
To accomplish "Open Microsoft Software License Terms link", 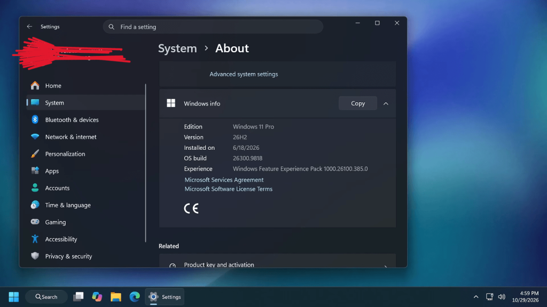I will (x=229, y=189).
